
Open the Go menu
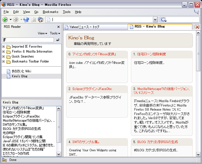click(x=36, y=12)
